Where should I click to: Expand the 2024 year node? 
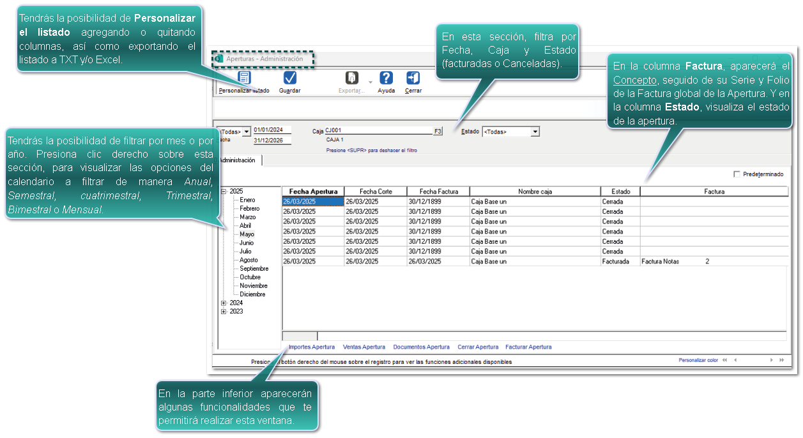(224, 303)
